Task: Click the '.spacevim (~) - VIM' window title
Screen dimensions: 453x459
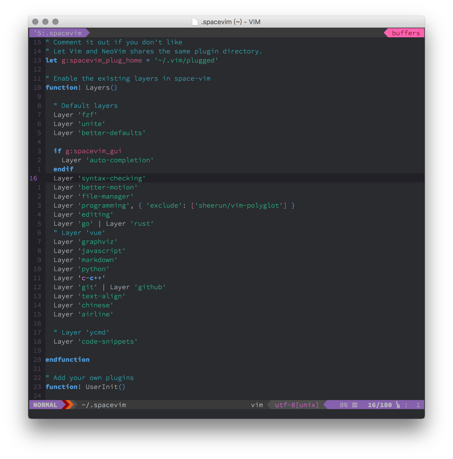Action: (x=231, y=22)
